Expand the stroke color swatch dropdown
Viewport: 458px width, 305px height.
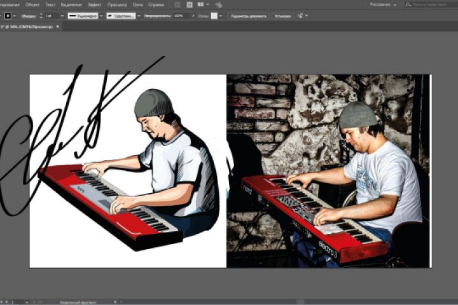pos(14,16)
